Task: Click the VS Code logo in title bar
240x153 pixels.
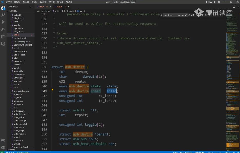Action: tap(2, 2)
